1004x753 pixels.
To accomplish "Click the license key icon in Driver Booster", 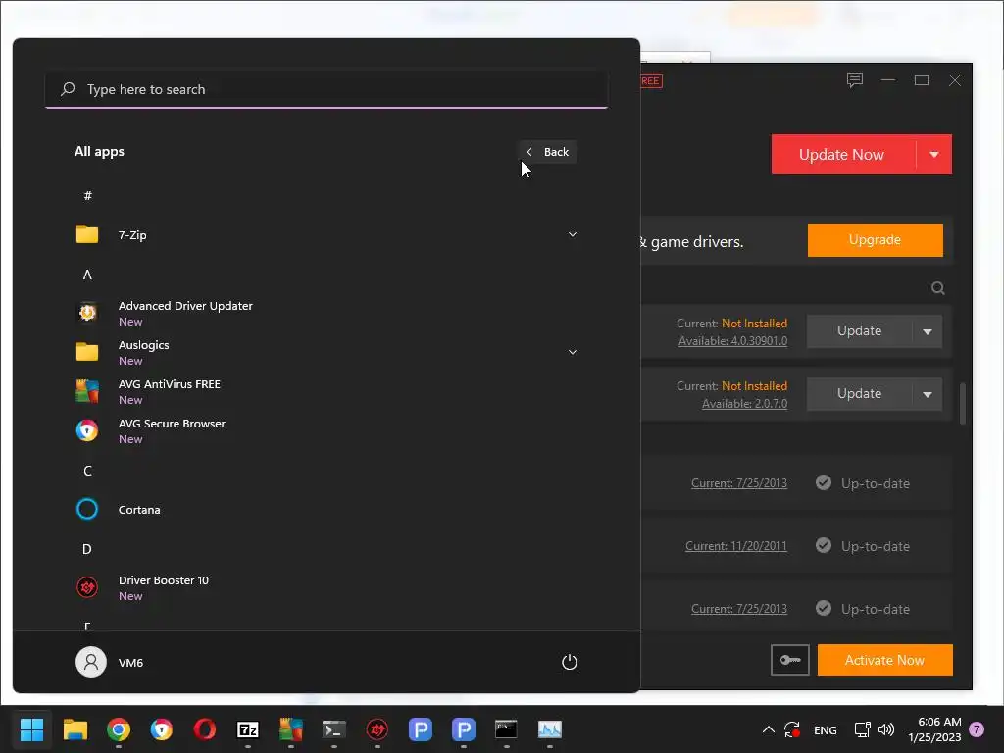I will point(789,660).
